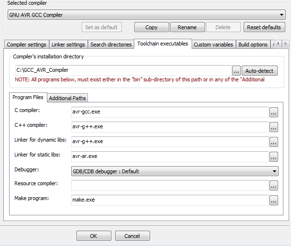Open the Debugger dropdown

[x=174, y=171]
